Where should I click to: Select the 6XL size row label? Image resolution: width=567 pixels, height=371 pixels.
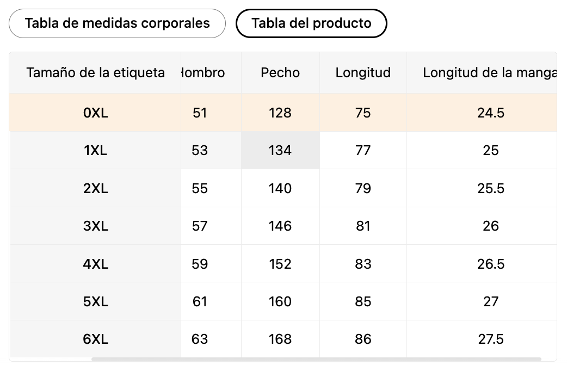coord(95,339)
